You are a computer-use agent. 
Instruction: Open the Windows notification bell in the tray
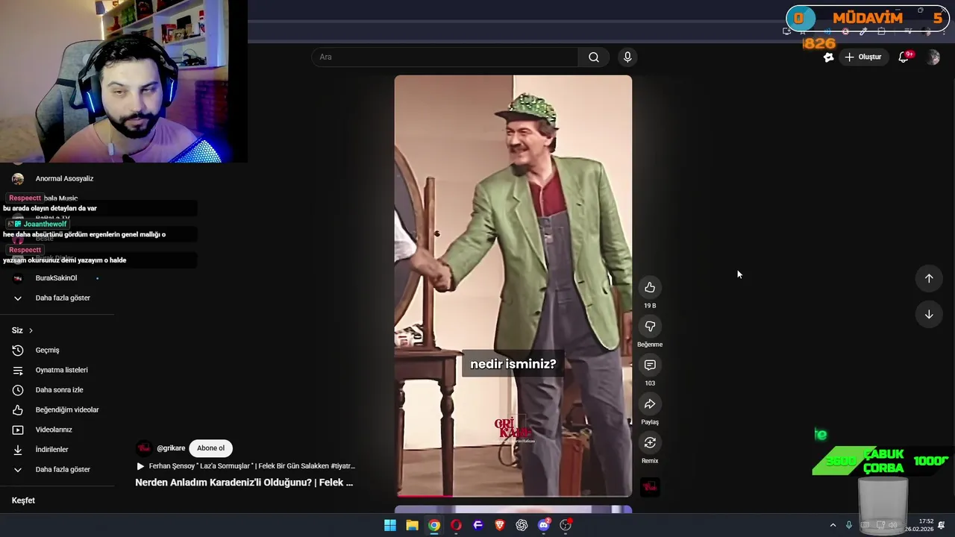coord(942,525)
